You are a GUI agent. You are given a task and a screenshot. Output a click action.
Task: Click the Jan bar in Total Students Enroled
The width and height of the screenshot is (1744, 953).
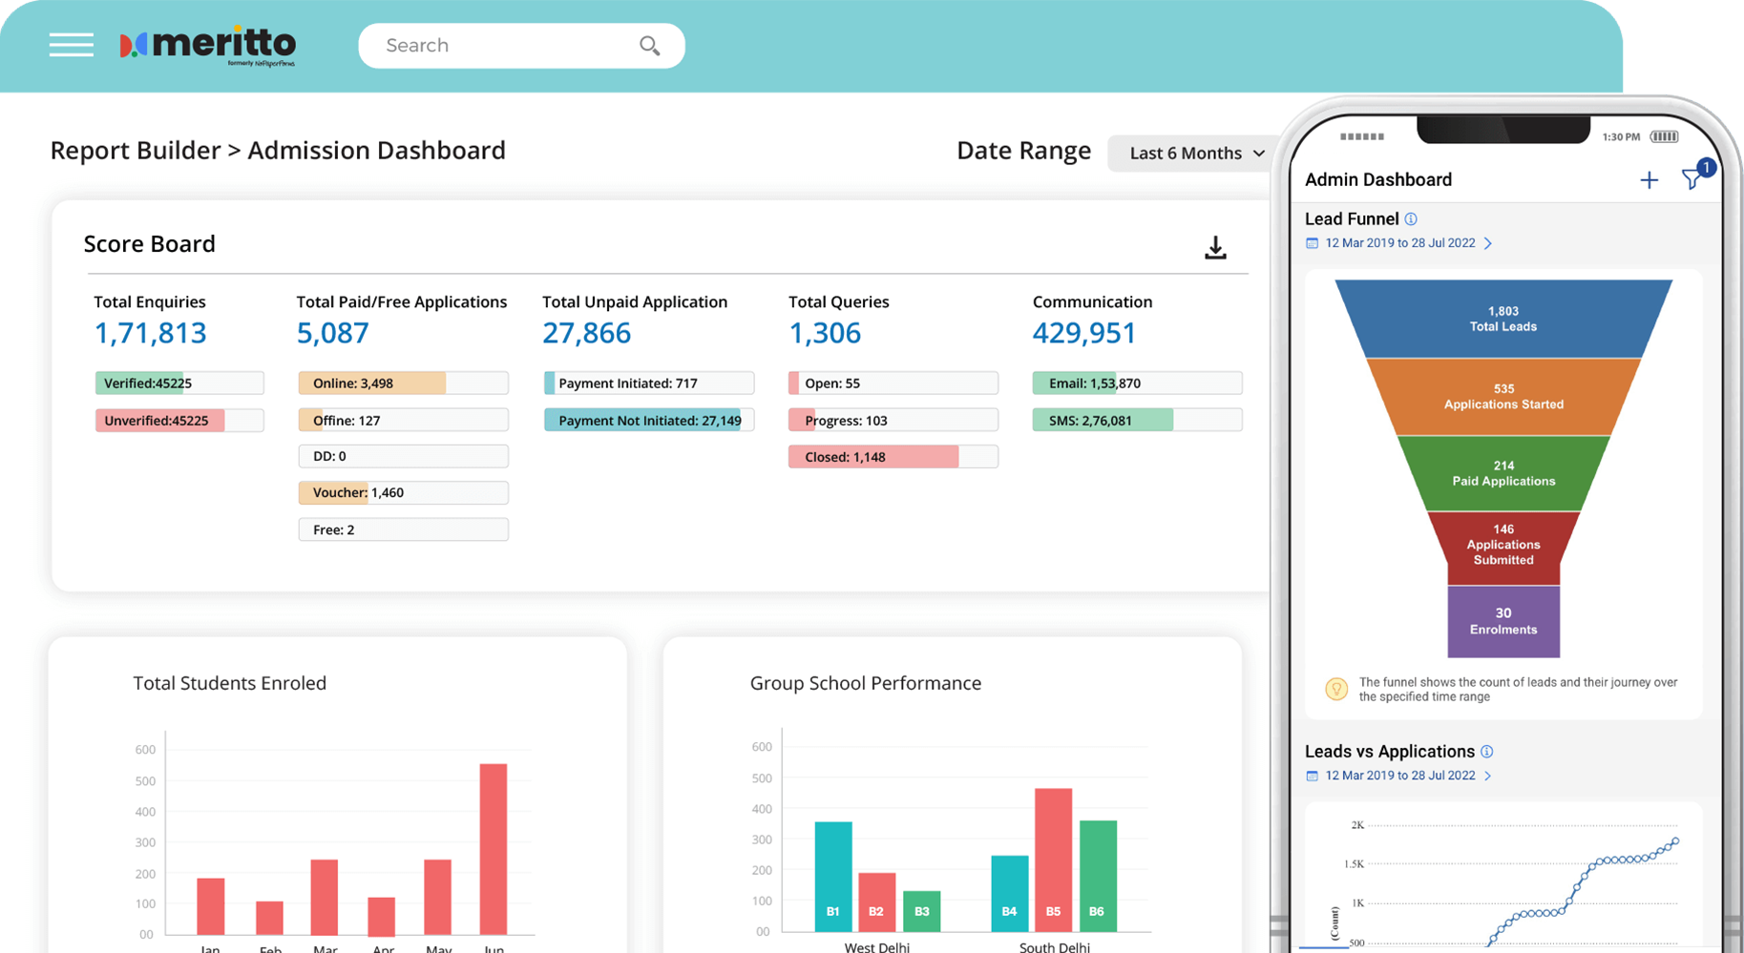pos(211,906)
